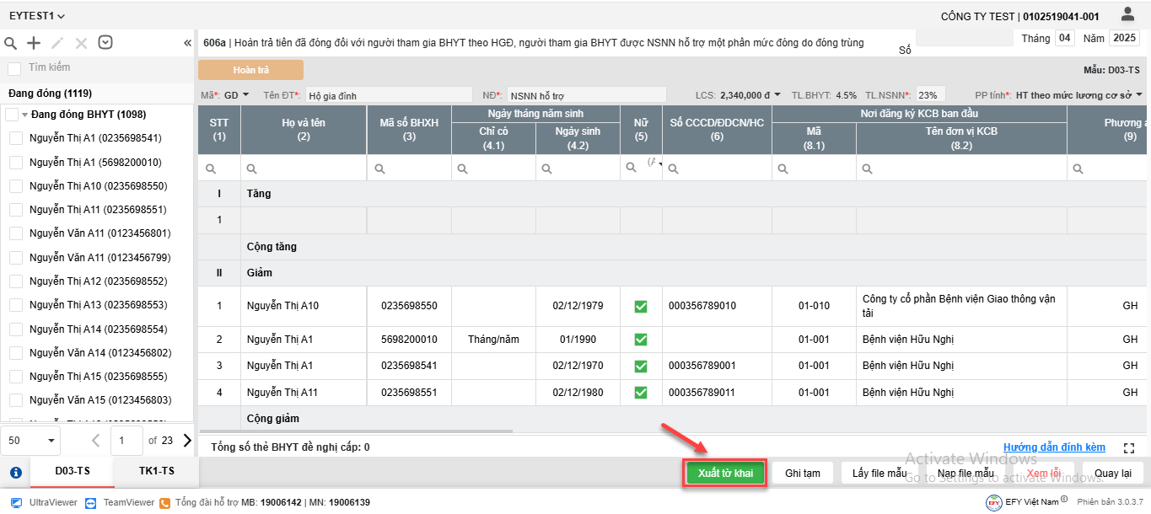Click the hotline phone icon
This screenshot has height=514, width=1151.
tap(165, 502)
